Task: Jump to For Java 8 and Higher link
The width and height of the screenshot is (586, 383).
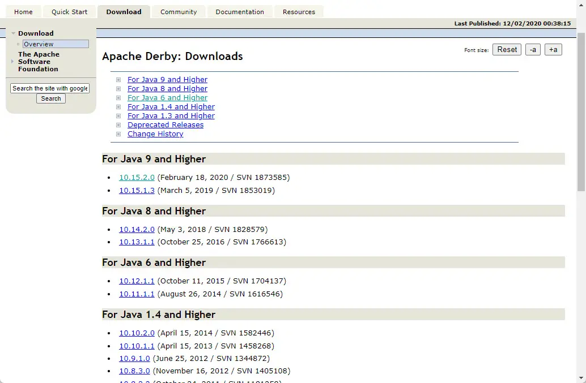Action: [167, 88]
